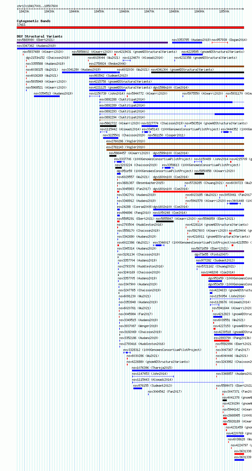Select nsv4215758 (gnomADStructuralVariants) label
Viewport: 252px width, 471px height.
[120, 81]
